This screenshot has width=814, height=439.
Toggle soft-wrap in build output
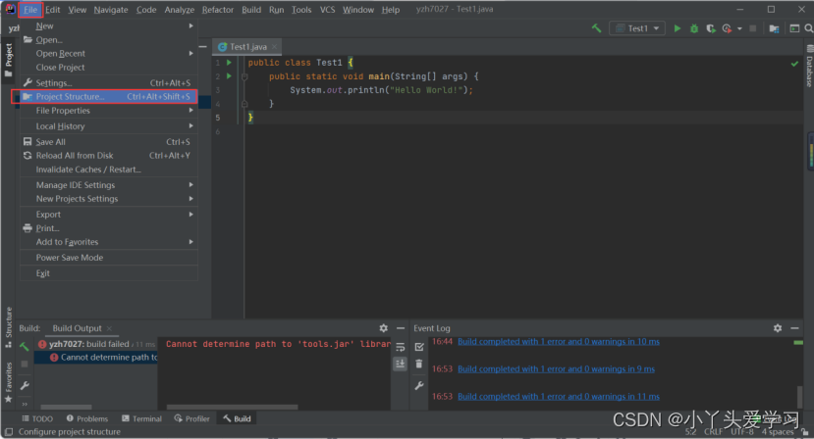coord(401,347)
